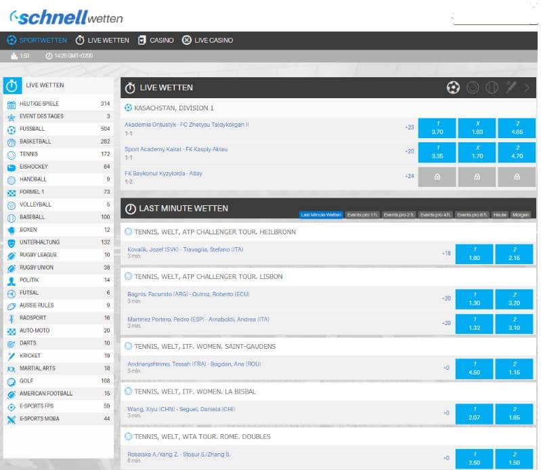Select tennis ball filter icon in Live Wetten header

tap(473, 87)
